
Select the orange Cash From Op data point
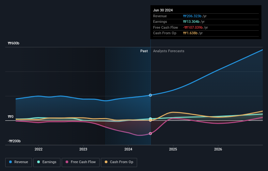click(150, 120)
